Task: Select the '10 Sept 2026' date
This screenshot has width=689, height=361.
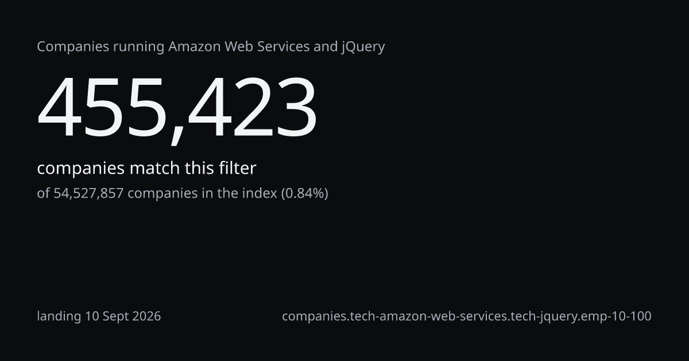Action: (x=123, y=316)
